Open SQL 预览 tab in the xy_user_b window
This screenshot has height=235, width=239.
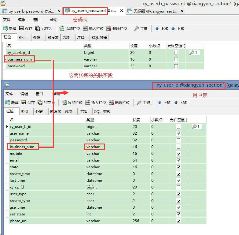tap(102, 112)
